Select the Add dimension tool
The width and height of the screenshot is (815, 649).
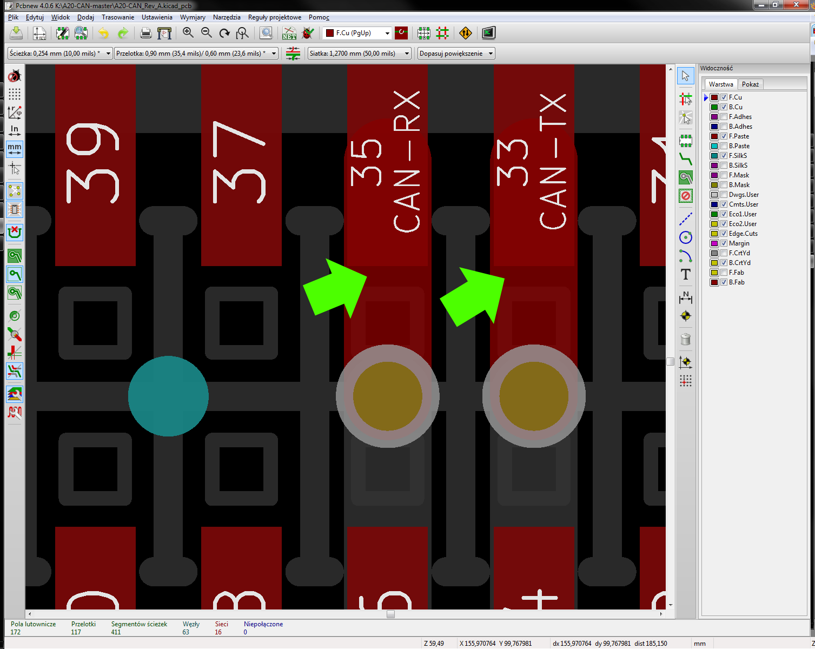686,297
